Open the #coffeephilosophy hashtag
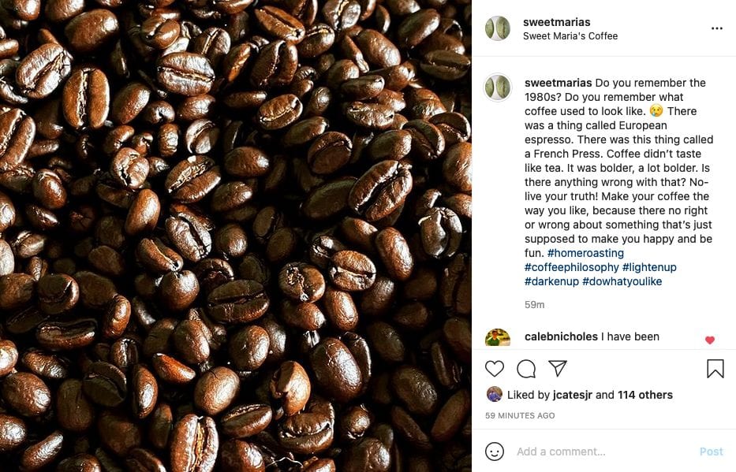 pos(572,267)
